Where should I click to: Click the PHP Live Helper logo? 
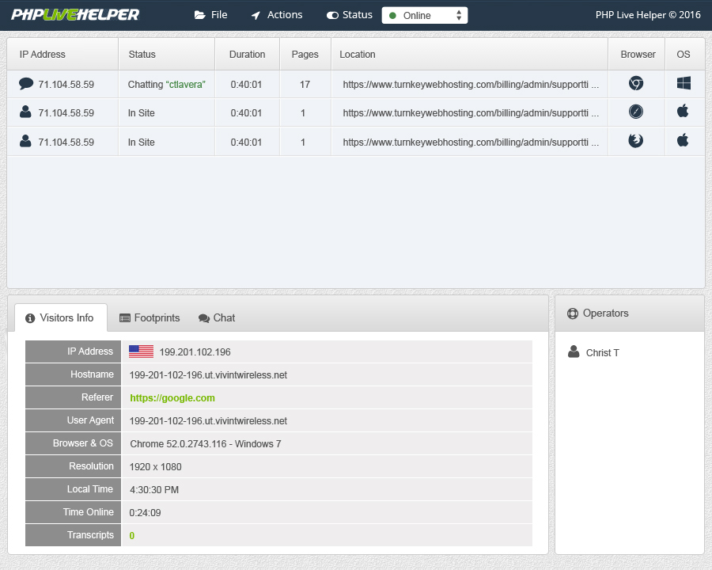click(x=75, y=15)
